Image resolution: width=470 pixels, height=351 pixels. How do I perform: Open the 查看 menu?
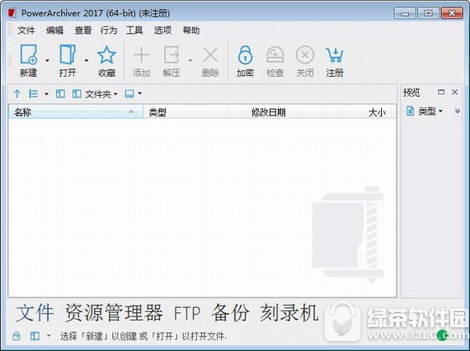click(x=82, y=30)
